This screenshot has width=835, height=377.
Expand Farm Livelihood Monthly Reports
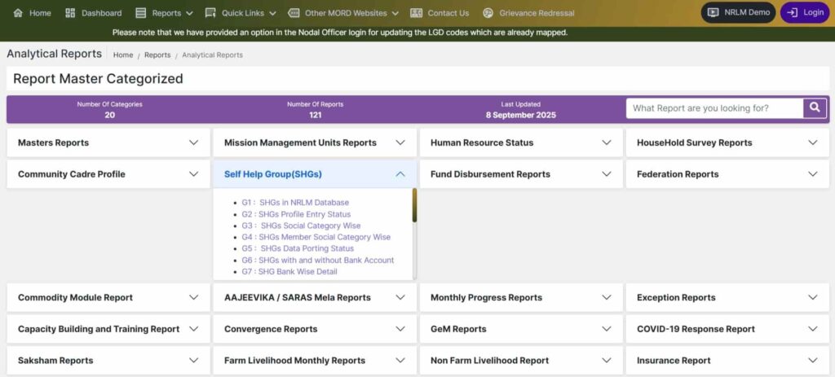315,360
